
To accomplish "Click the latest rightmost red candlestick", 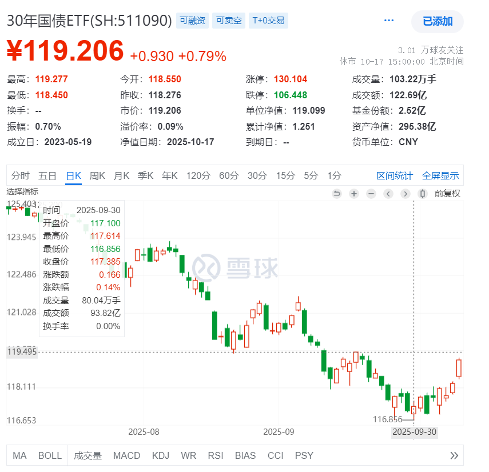I will coord(459,368).
